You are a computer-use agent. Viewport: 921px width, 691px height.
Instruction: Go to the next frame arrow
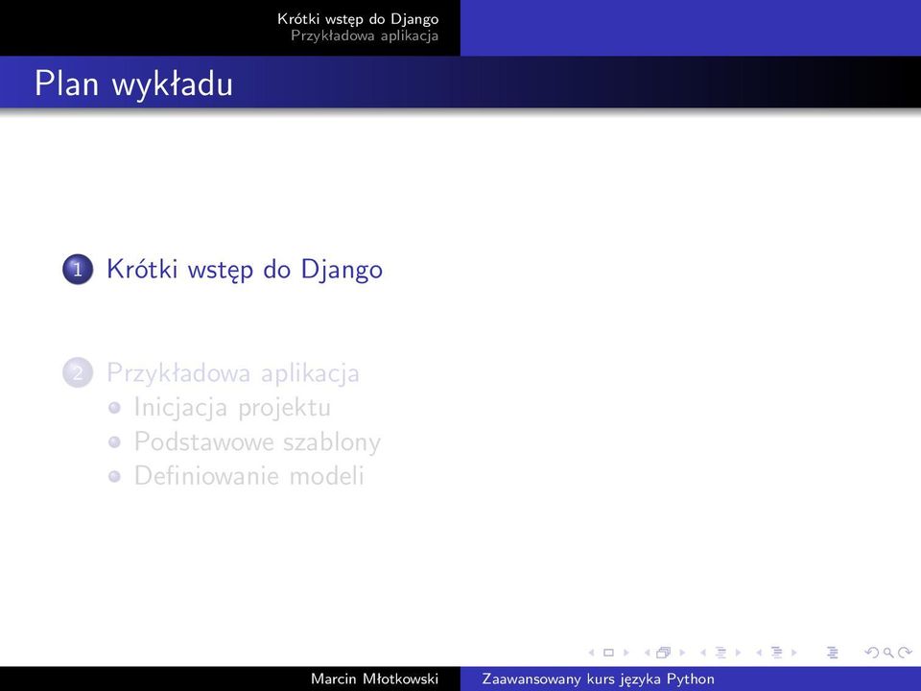(x=682, y=653)
